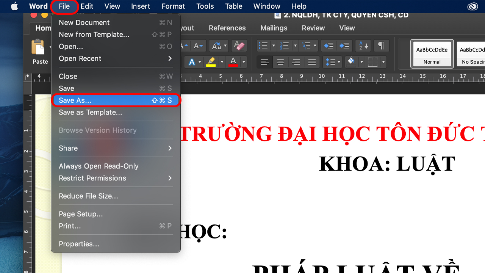Click the Clear Formatting eraser icon
Image resolution: width=485 pixels, height=273 pixels.
[239, 46]
